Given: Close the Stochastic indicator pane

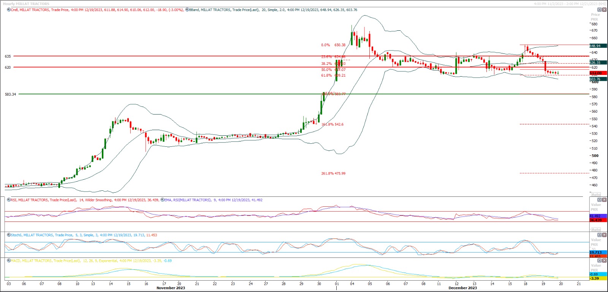Looking at the screenshot, I should tap(605, 235).
